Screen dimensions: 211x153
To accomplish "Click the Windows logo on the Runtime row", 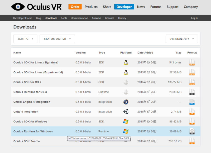I will [126, 131].
